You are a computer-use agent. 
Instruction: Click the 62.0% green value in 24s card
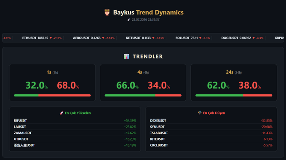tap(218, 85)
